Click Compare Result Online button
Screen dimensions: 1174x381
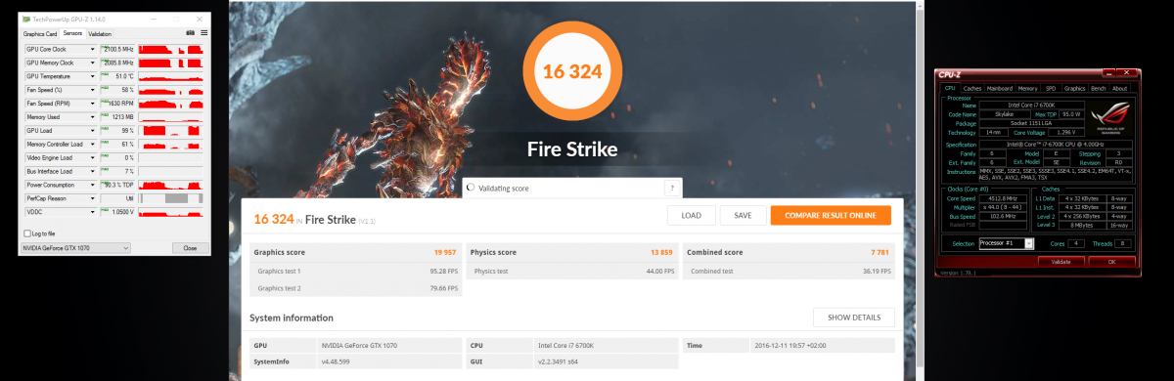coord(831,215)
